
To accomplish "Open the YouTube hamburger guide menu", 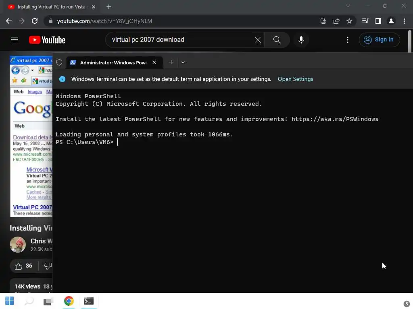I will click(15, 40).
